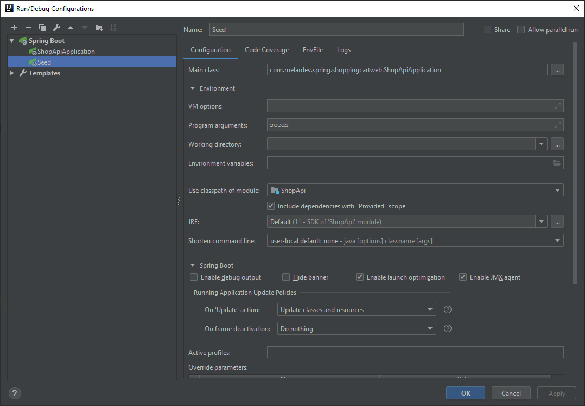This screenshot has width=585, height=406.
Task: Sort configurations alphabetically
Action: coord(113,28)
